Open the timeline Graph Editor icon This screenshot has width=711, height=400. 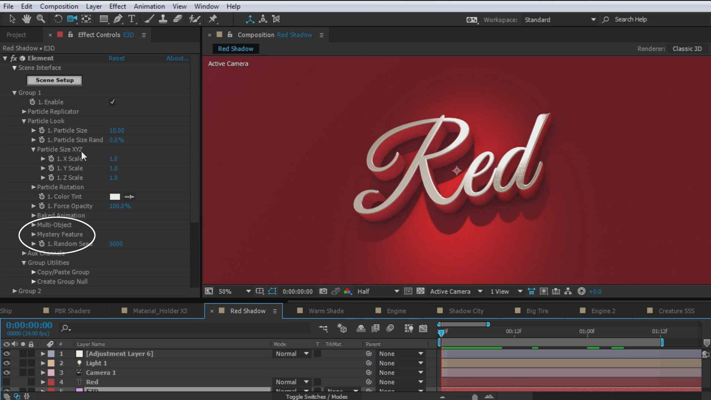click(423, 329)
